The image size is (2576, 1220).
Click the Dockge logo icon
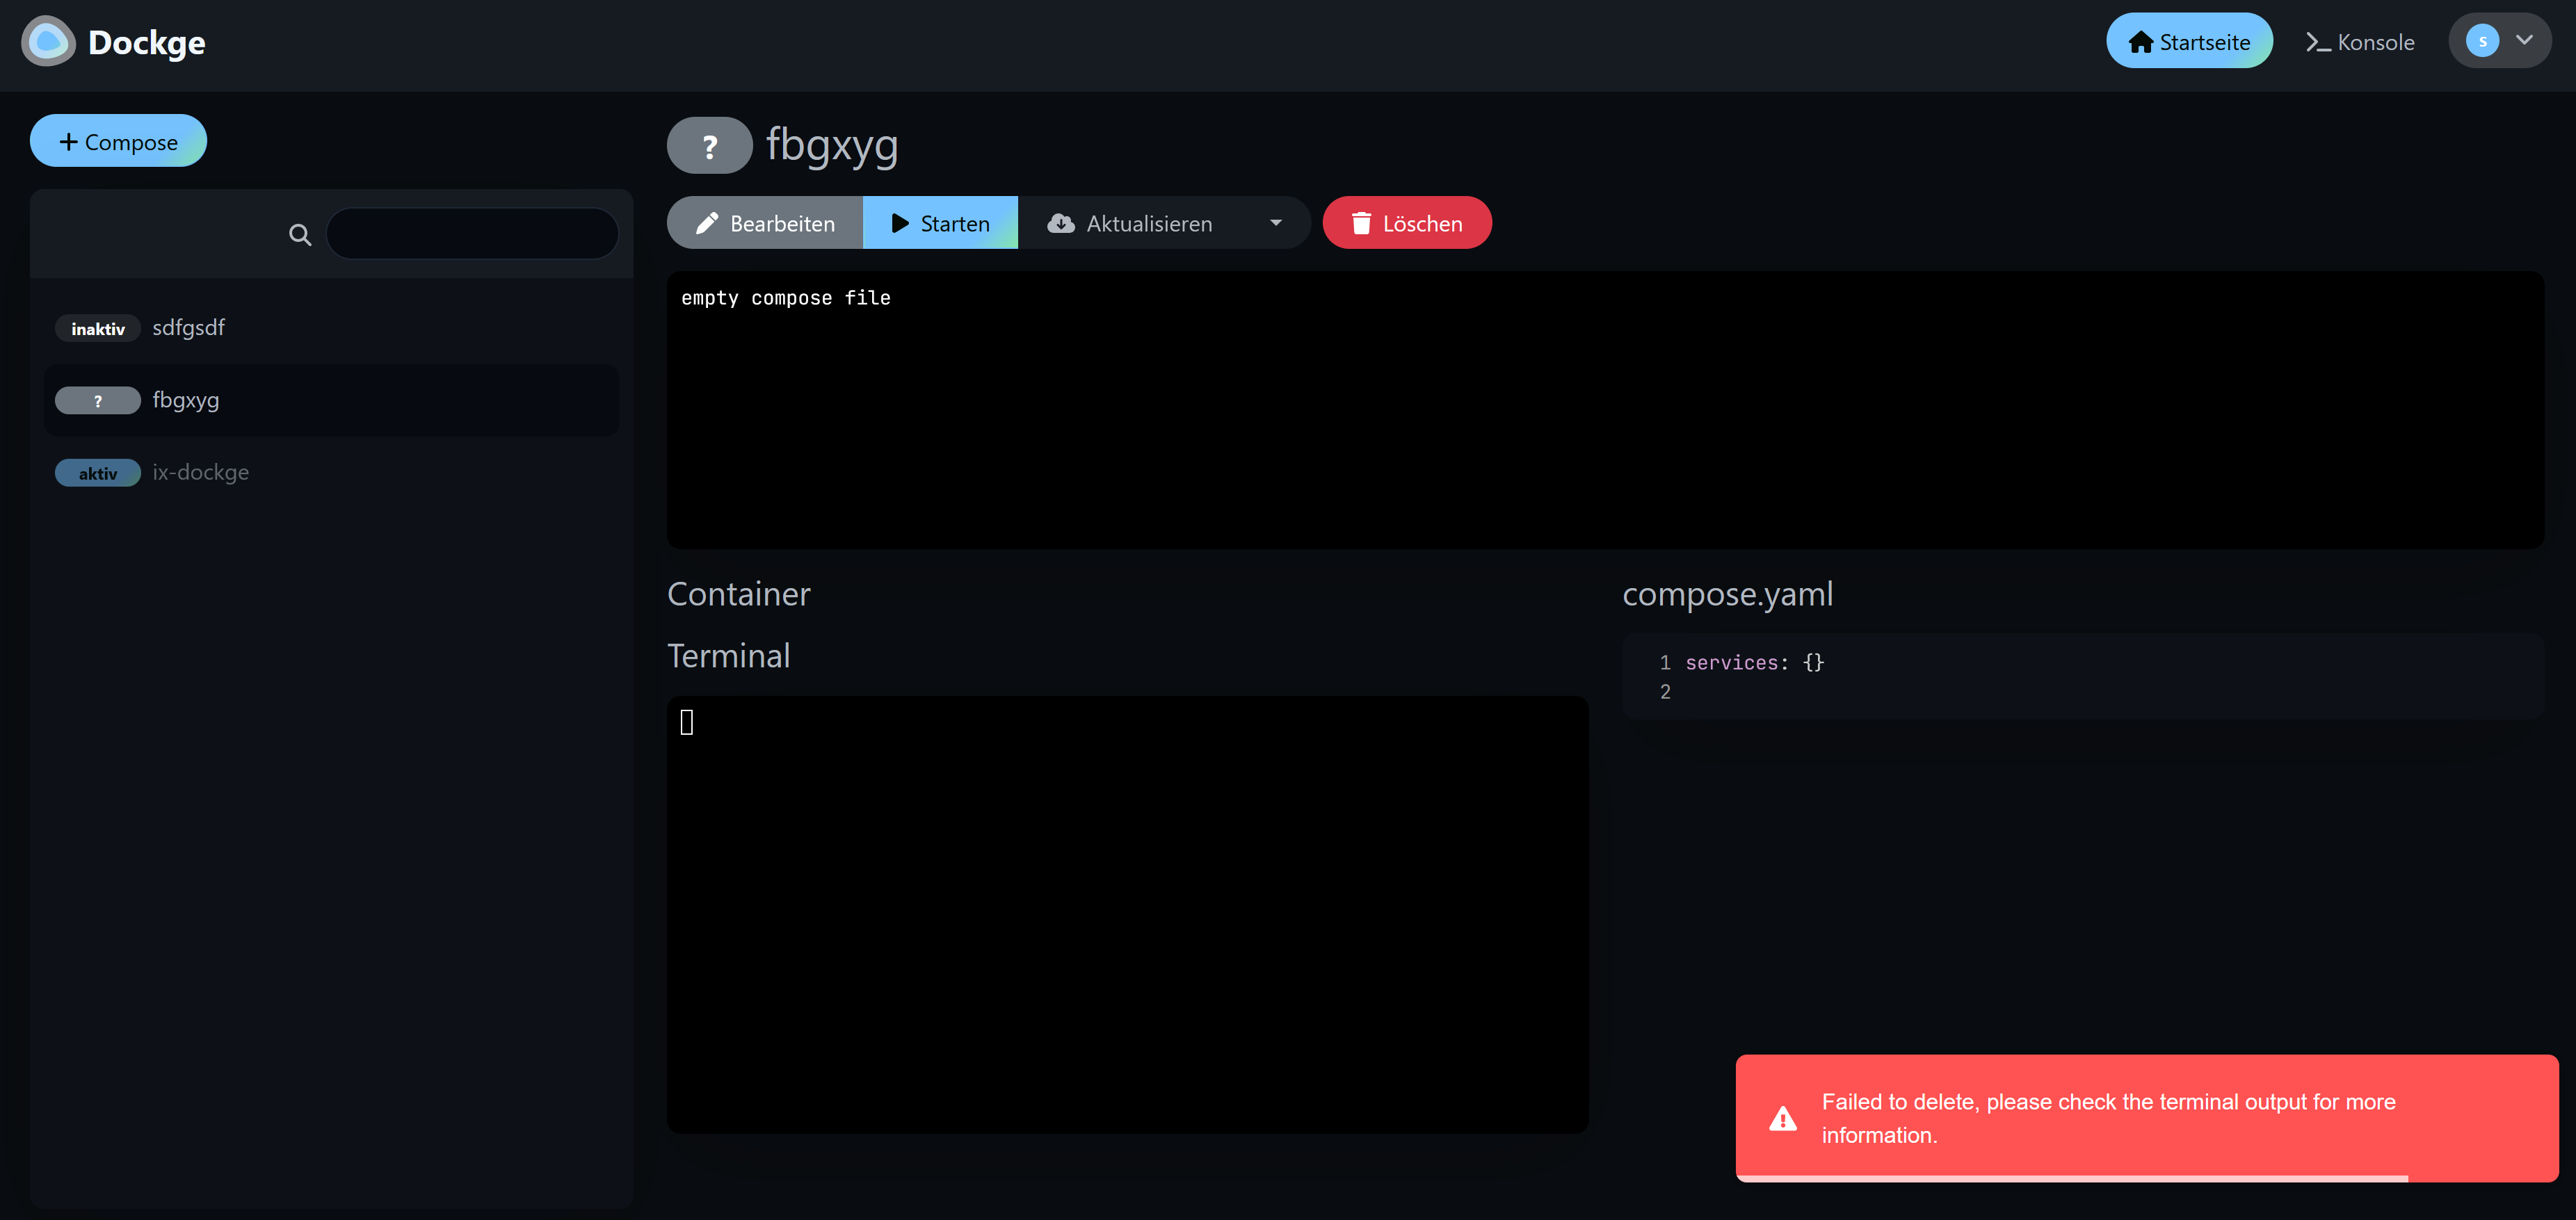click(47, 42)
